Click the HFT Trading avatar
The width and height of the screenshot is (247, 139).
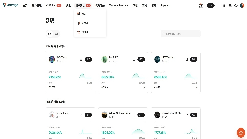point(157,59)
